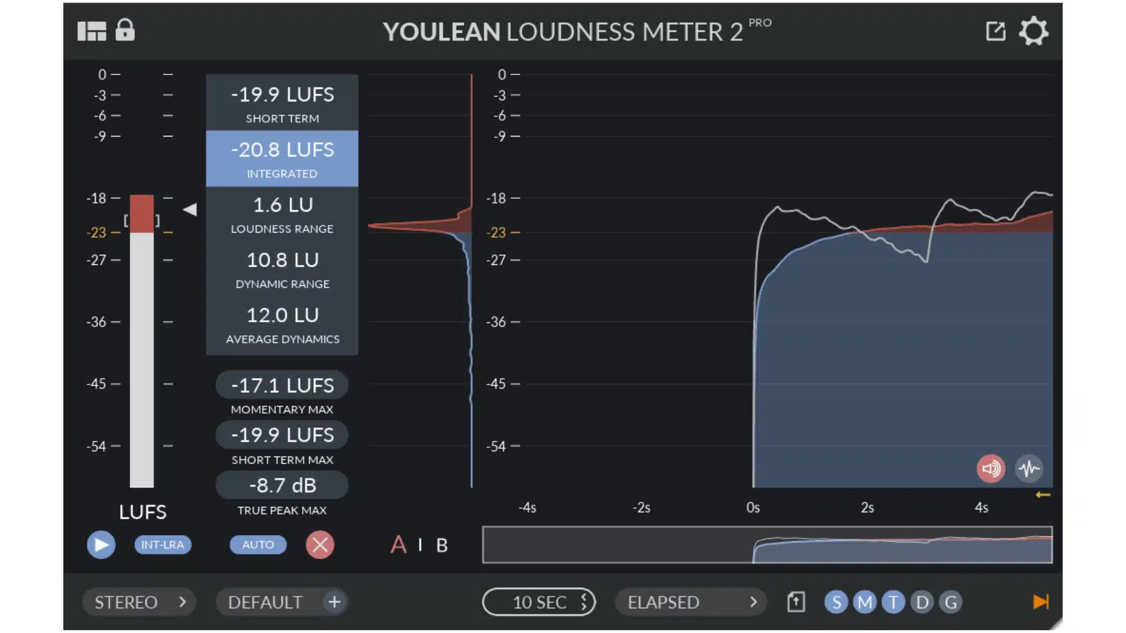Open settings gear icon
The height and width of the screenshot is (633, 1126).
pos(1033,31)
